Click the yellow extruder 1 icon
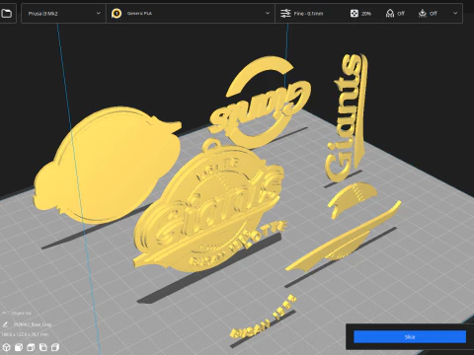 (117, 14)
